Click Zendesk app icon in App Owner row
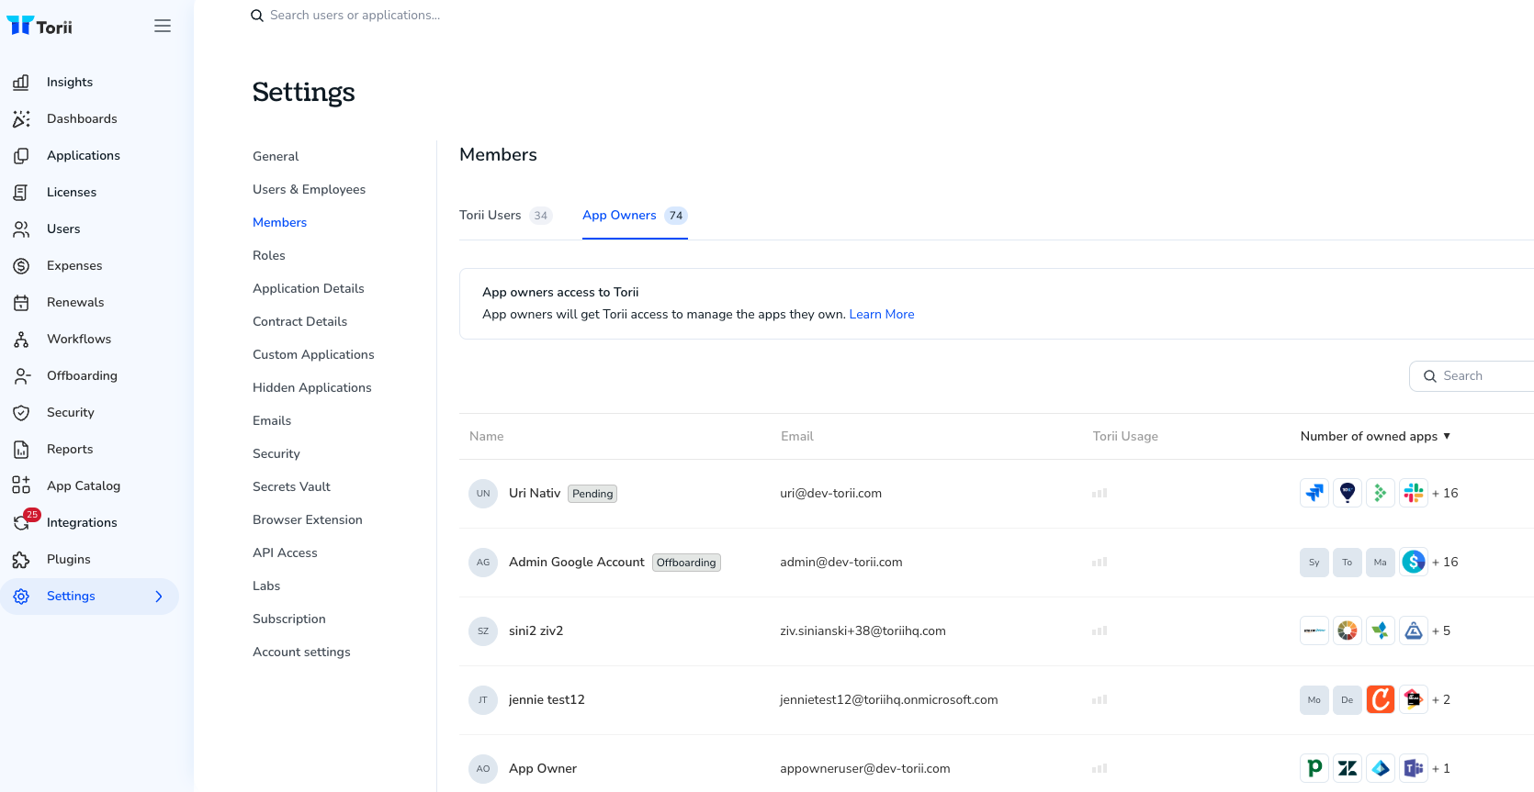 pos(1348,769)
